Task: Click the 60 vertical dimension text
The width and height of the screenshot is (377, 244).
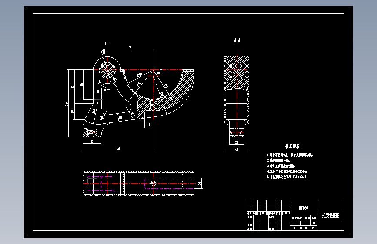Action: pos(72,112)
